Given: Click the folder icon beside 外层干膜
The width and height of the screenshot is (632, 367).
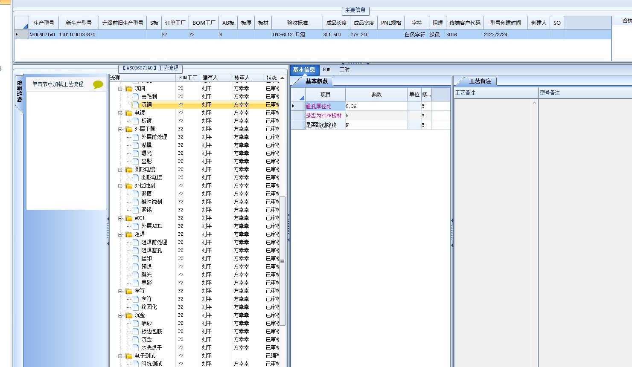Looking at the screenshot, I should coord(129,129).
